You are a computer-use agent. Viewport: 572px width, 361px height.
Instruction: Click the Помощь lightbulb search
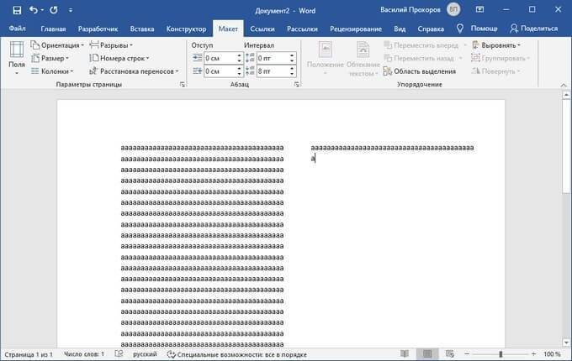pyautogui.click(x=477, y=29)
